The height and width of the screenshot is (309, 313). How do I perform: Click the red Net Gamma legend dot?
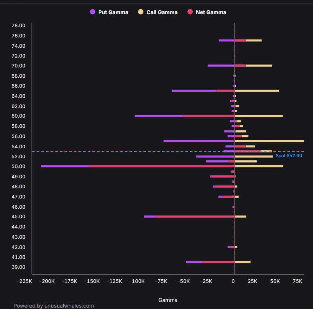[190, 12]
